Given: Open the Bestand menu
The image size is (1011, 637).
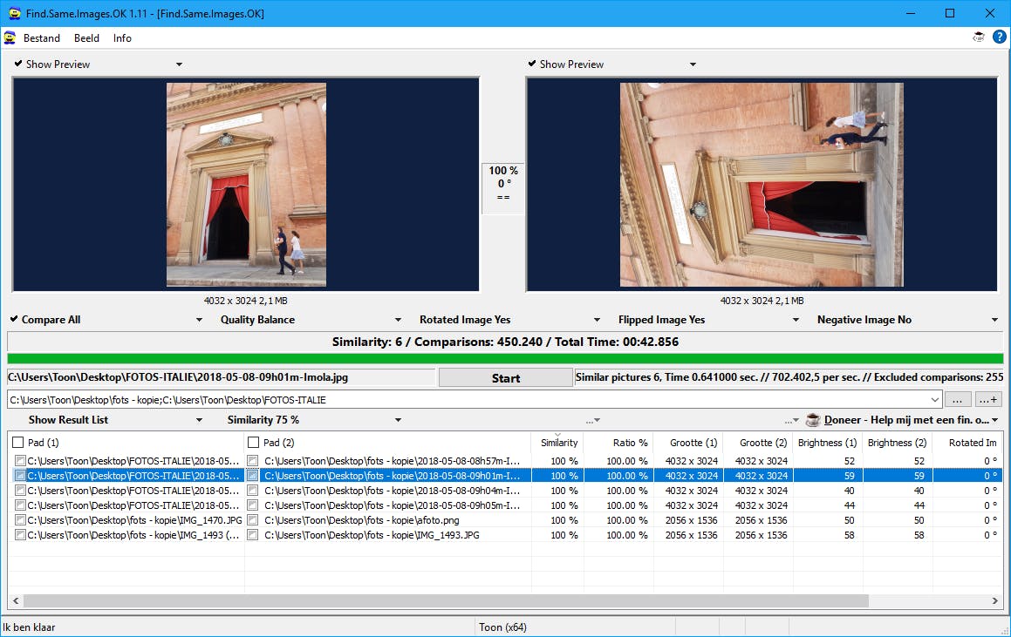Looking at the screenshot, I should pyautogui.click(x=42, y=37).
